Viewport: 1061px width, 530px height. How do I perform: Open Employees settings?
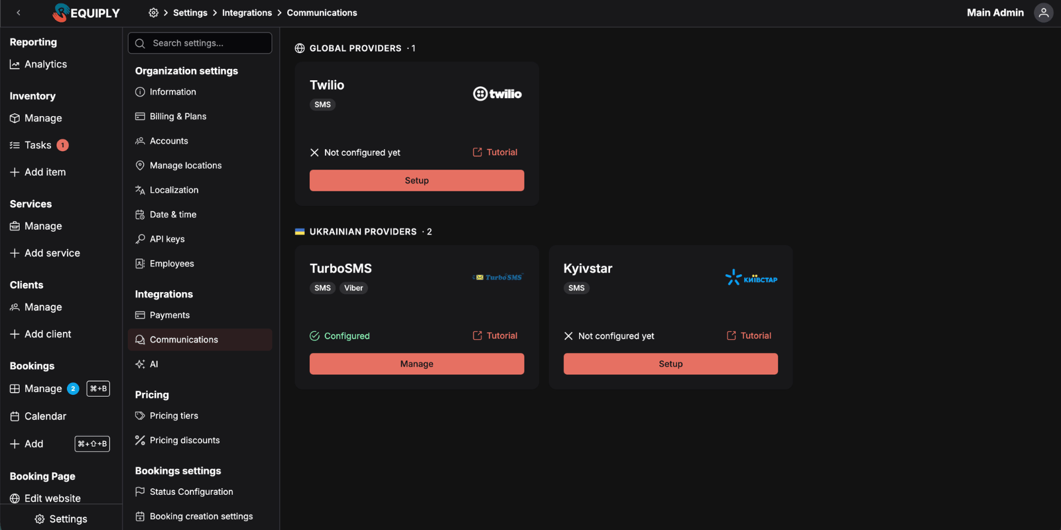(x=200, y=264)
